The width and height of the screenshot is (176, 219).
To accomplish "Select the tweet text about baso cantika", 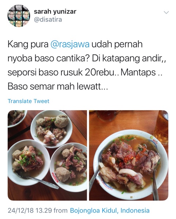I will point(87,65).
